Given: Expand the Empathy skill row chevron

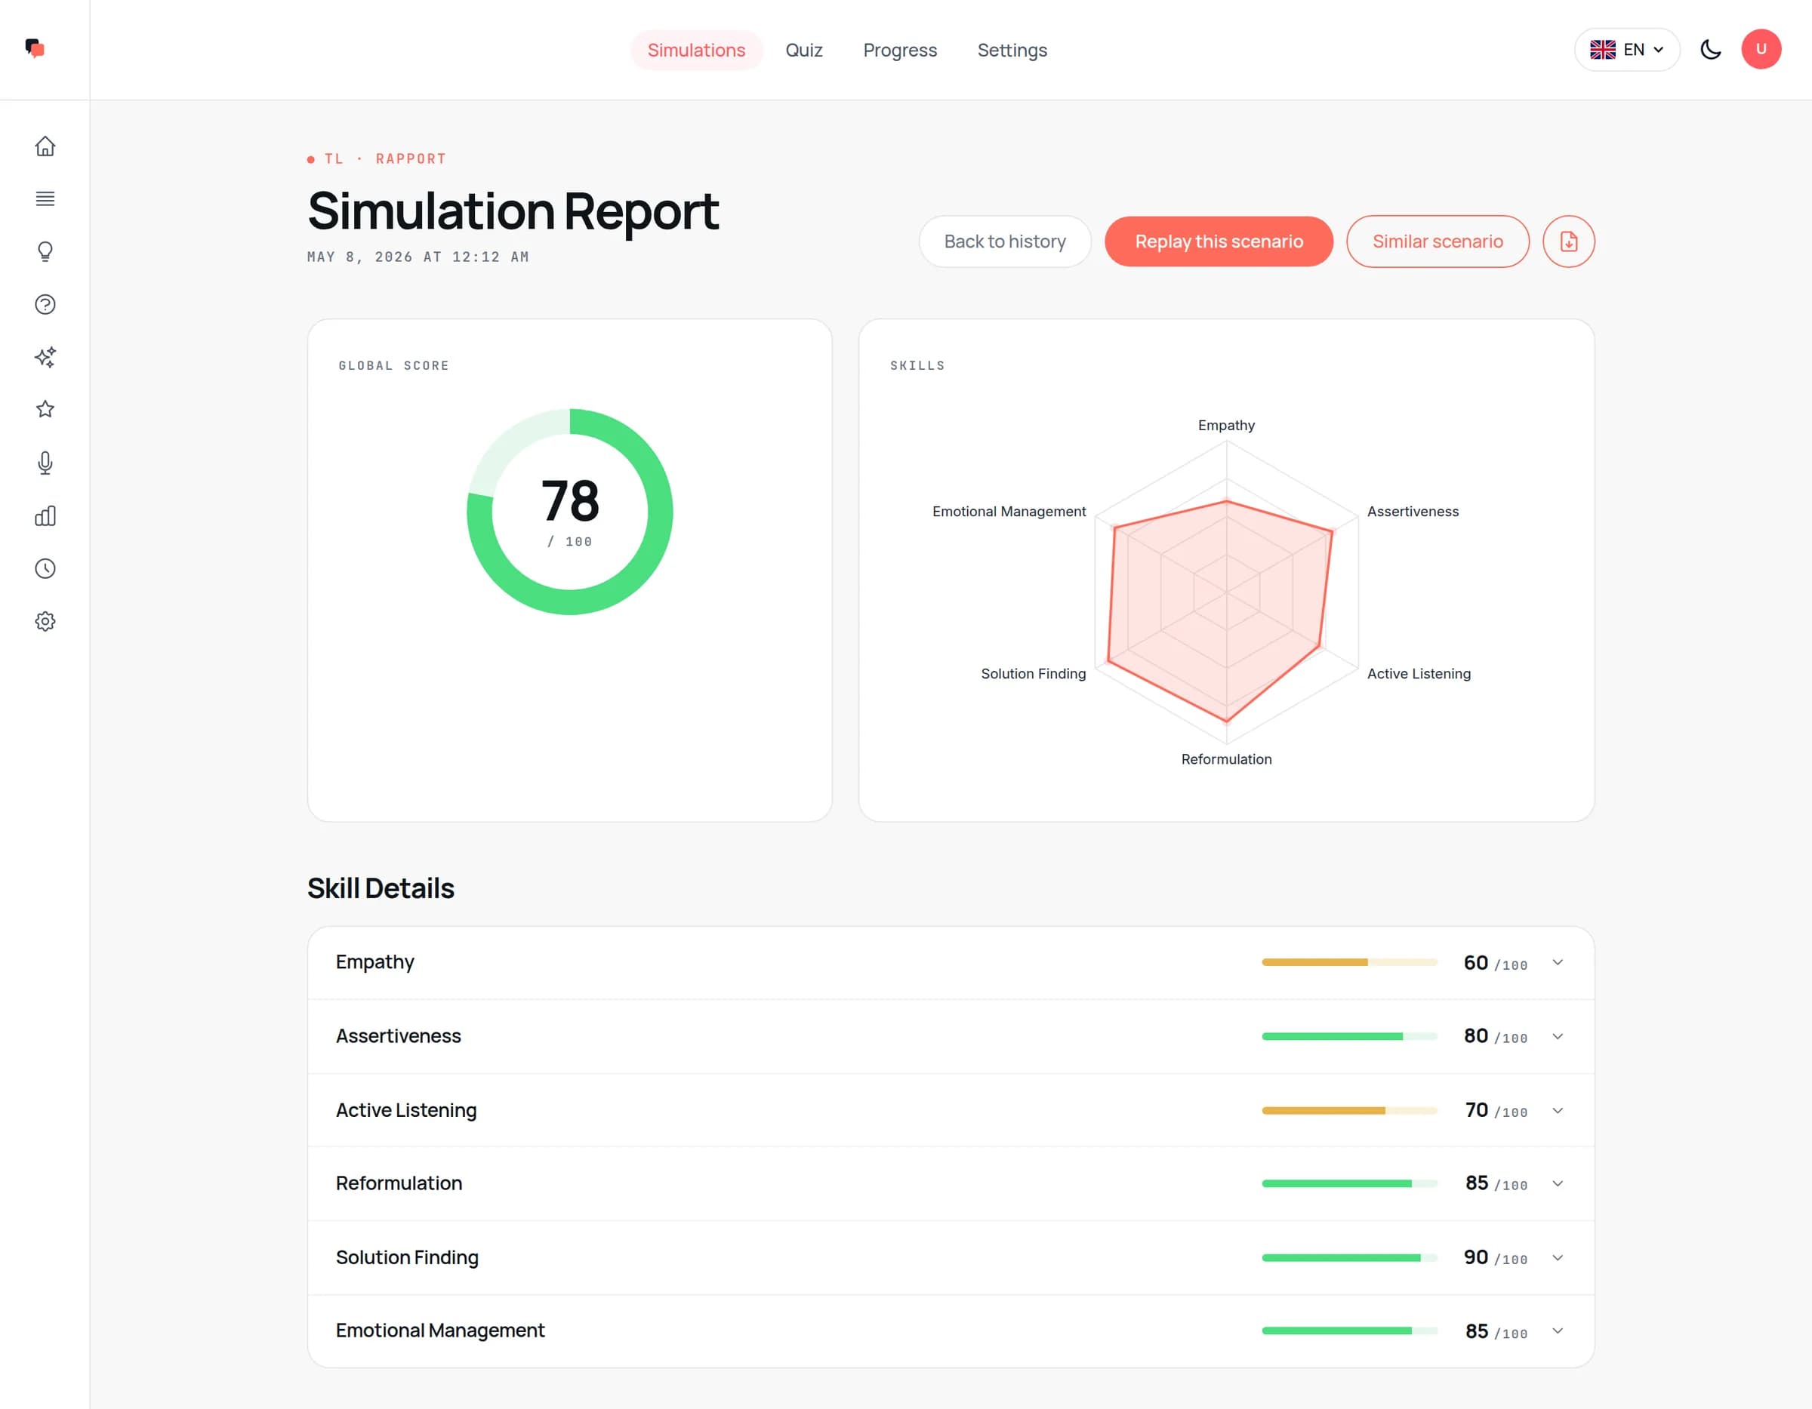Looking at the screenshot, I should [1558, 962].
